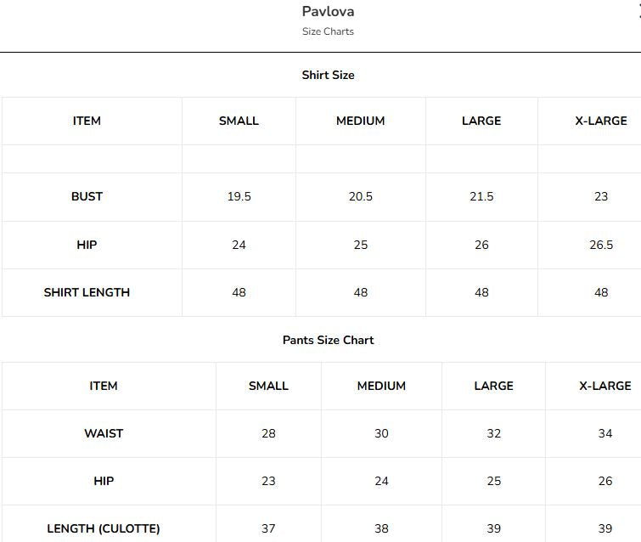Click the Shirt Size table heading
The height and width of the screenshot is (542, 641).
click(328, 75)
